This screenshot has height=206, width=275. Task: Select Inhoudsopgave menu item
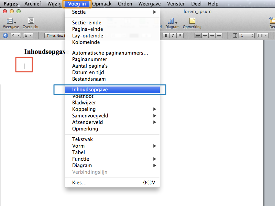(x=112, y=90)
